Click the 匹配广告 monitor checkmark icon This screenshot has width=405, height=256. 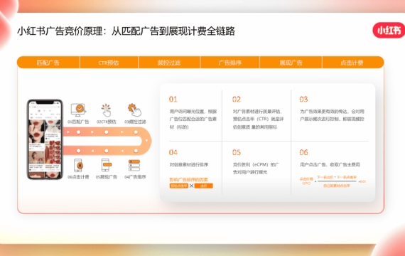point(78,110)
